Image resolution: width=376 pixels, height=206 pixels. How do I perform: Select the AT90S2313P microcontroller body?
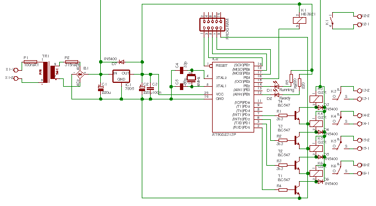pos(233,97)
